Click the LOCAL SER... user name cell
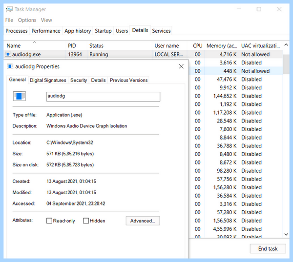293x262 pixels. [168, 54]
